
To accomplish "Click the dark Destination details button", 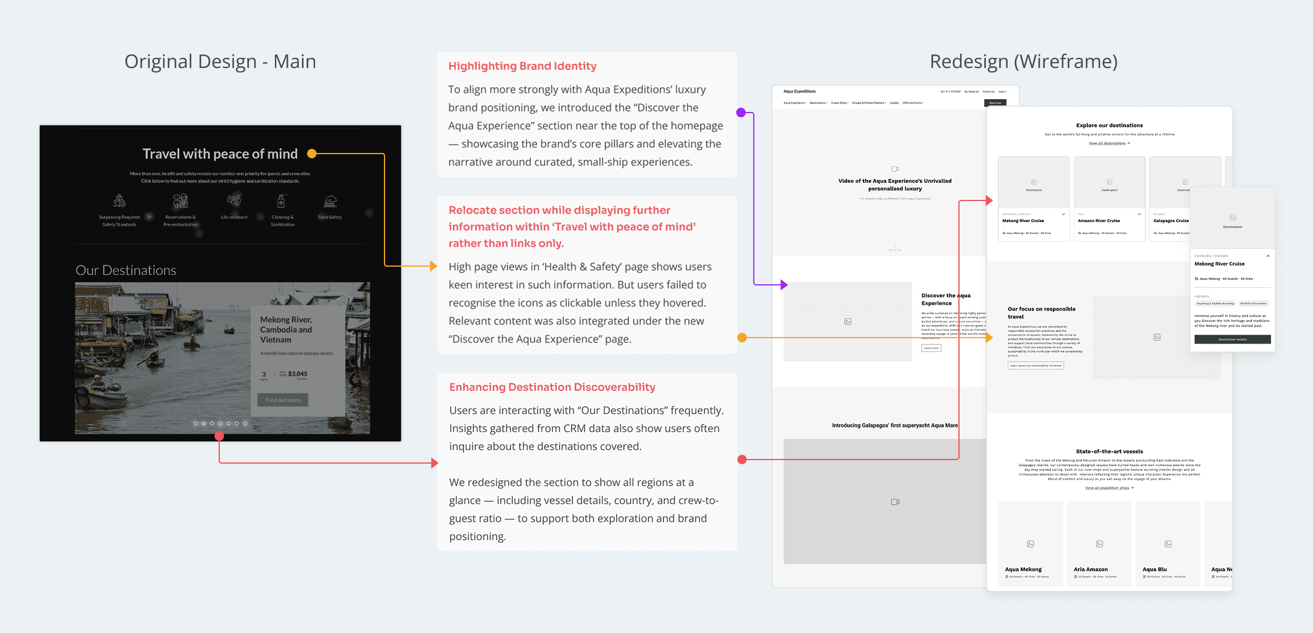I will [1232, 339].
